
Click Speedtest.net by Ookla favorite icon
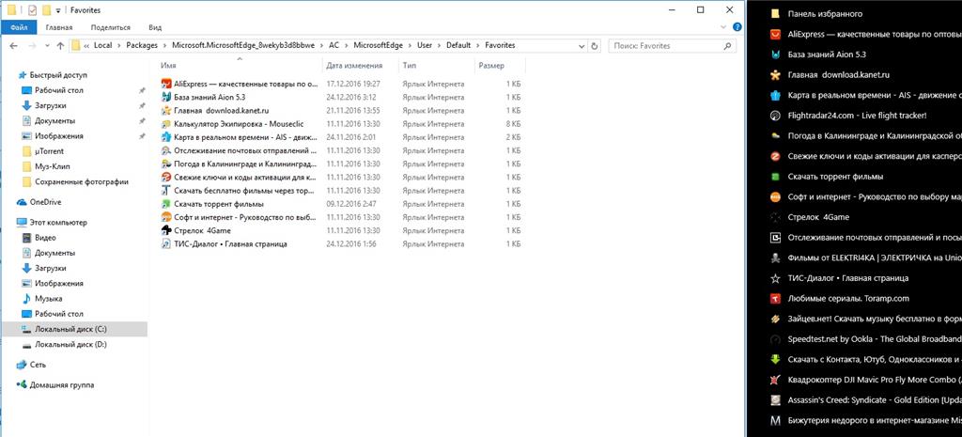pos(775,339)
